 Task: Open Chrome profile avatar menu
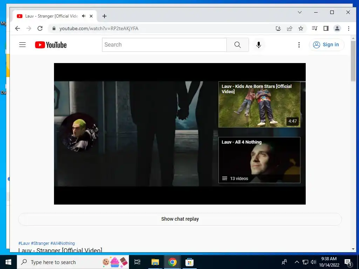[x=337, y=28]
